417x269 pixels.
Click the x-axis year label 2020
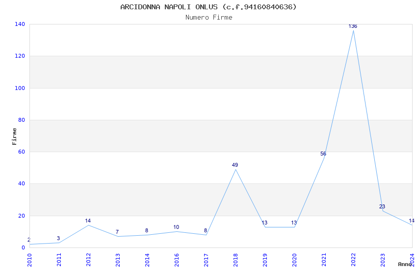click(x=294, y=260)
